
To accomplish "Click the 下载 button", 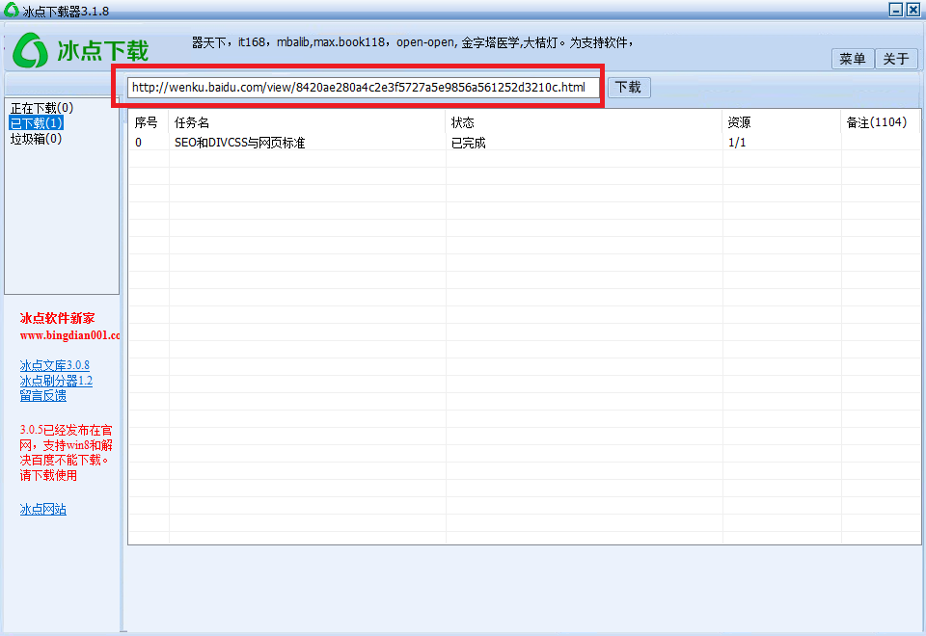I will [628, 88].
